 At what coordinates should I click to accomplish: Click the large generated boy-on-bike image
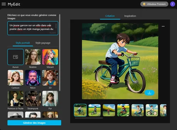point(120,61)
